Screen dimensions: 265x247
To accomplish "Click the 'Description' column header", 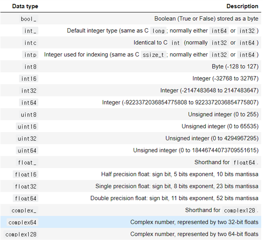I will pyautogui.click(x=242, y=6).
